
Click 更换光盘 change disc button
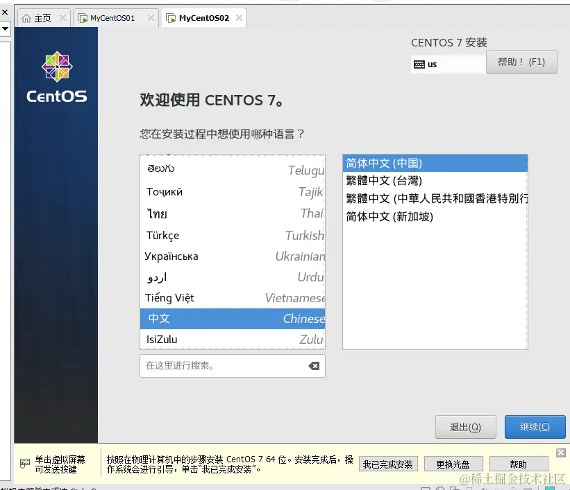coord(453,464)
